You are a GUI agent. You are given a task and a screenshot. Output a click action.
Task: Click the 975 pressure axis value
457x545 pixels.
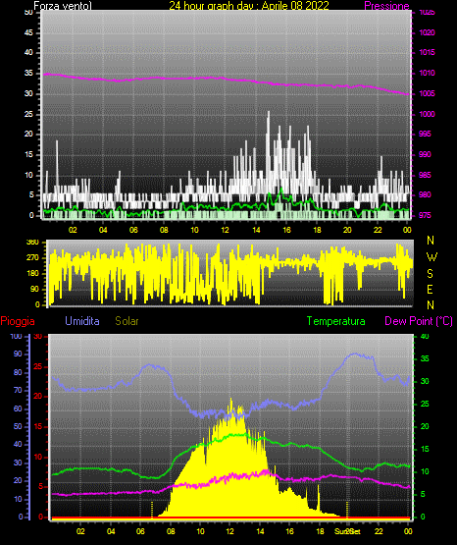[425, 215]
